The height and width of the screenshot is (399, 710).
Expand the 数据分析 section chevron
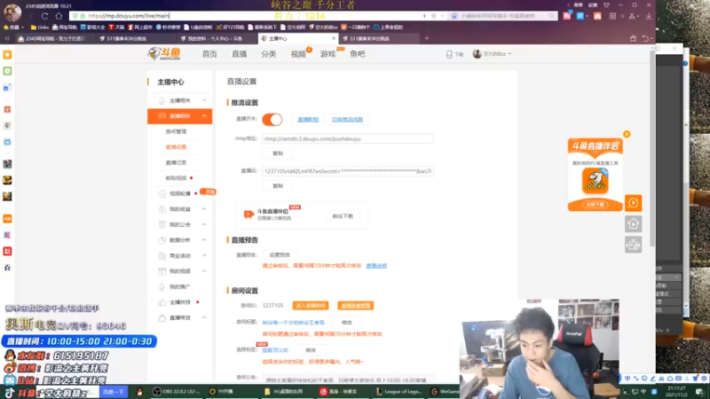[x=204, y=240]
